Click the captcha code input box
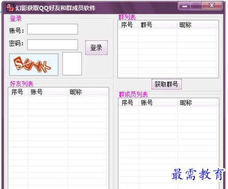 [x=72, y=63]
